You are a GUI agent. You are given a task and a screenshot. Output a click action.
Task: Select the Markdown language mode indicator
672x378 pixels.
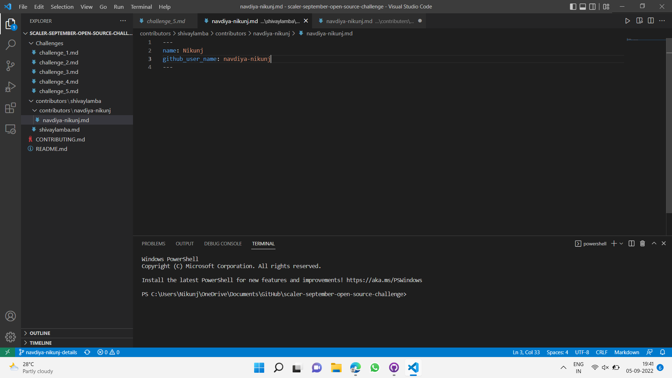626,352
